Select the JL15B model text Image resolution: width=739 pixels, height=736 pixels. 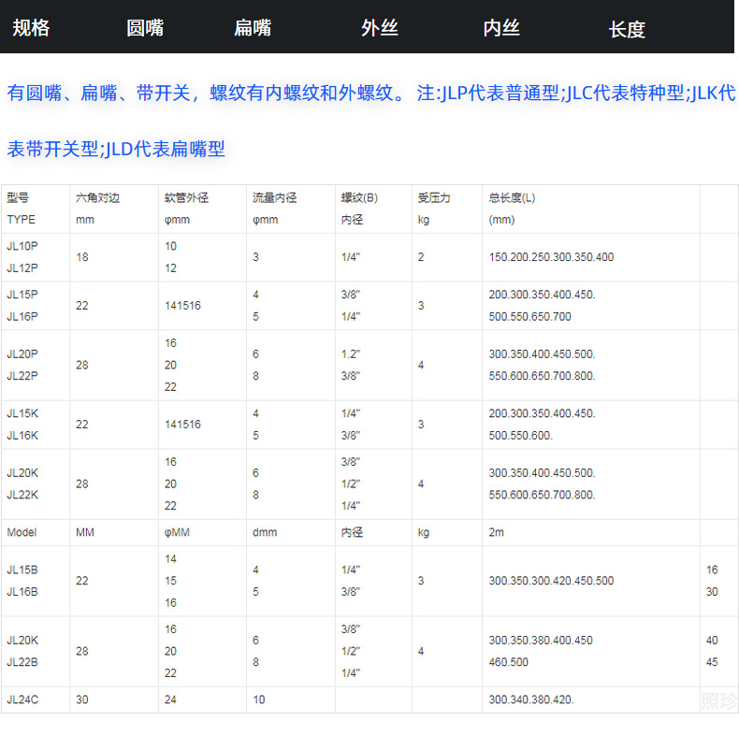[22, 570]
